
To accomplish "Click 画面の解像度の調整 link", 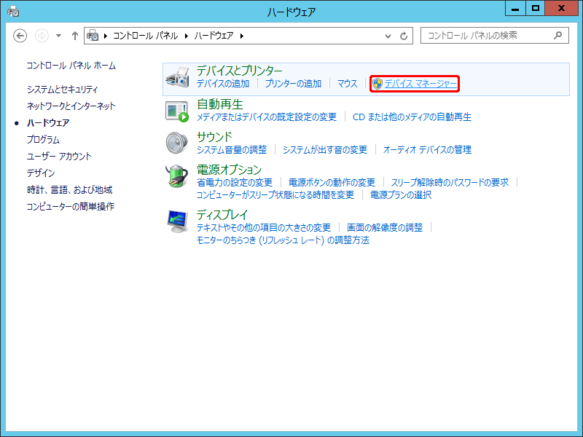I will [385, 227].
